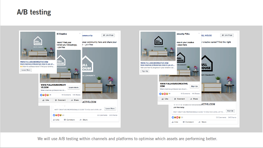Click Share icon on large black-logo ad
Image resolution: width=263 pixels, height=148 pixels.
click(200, 122)
